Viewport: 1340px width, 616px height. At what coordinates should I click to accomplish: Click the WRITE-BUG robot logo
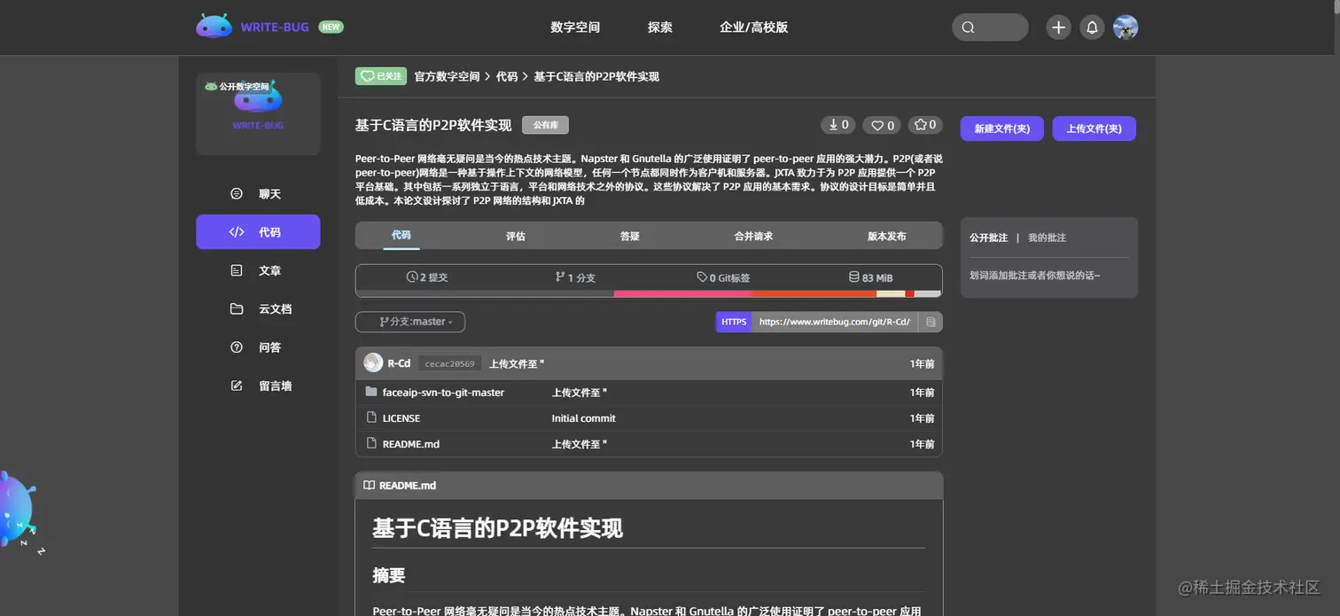tap(214, 26)
